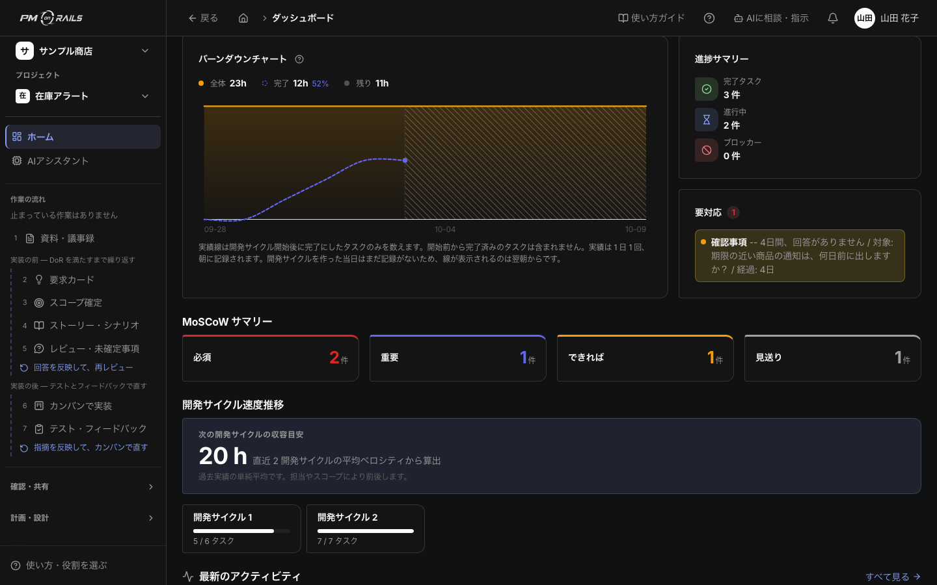Image resolution: width=937 pixels, height=585 pixels.
Task: Open the サンプル商店 workspace dropdown
Action: tap(83, 51)
